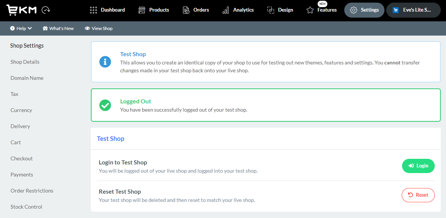
Task: Click the refresh icon beside the EKM logo
Action: (x=45, y=10)
